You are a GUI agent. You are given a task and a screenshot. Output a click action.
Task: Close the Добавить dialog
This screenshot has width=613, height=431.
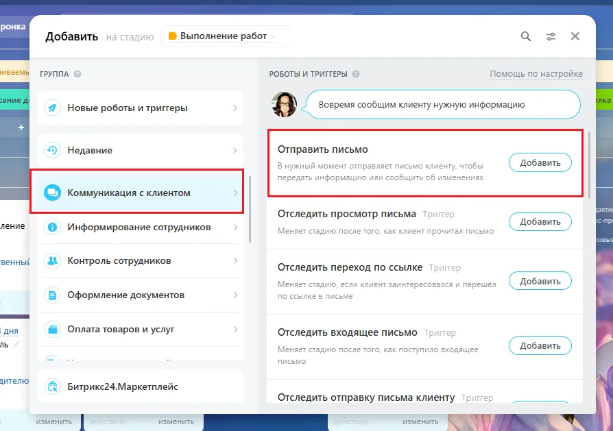point(575,36)
